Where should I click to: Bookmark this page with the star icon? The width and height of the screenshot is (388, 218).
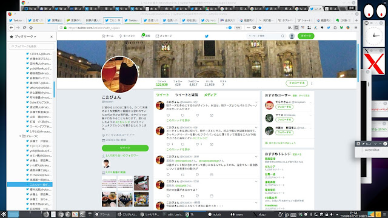260,28
